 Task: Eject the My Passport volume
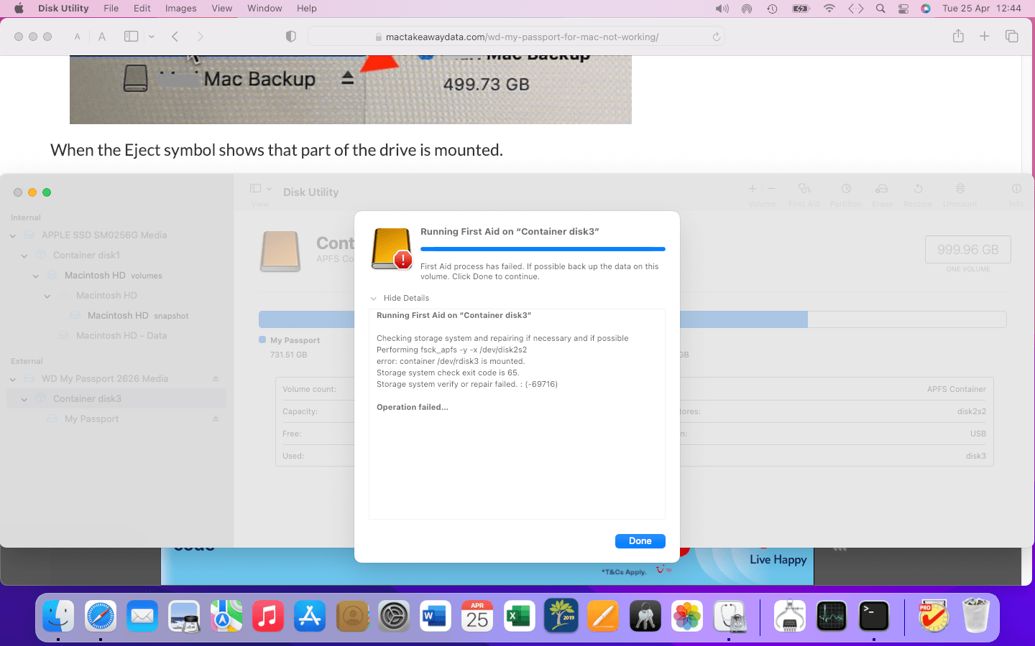[215, 418]
